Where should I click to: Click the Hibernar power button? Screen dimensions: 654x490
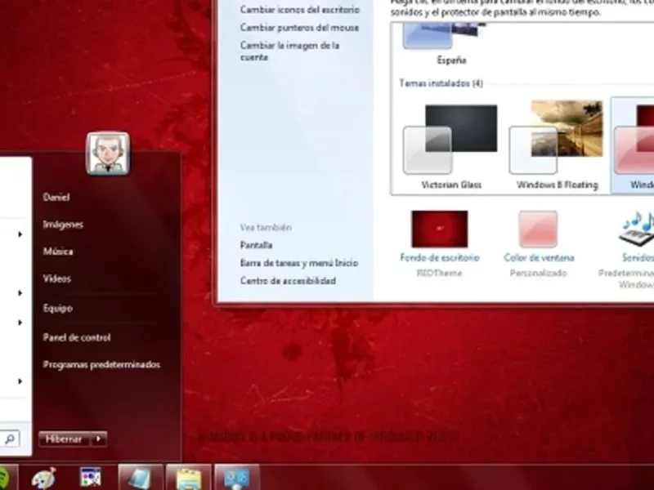(65, 439)
